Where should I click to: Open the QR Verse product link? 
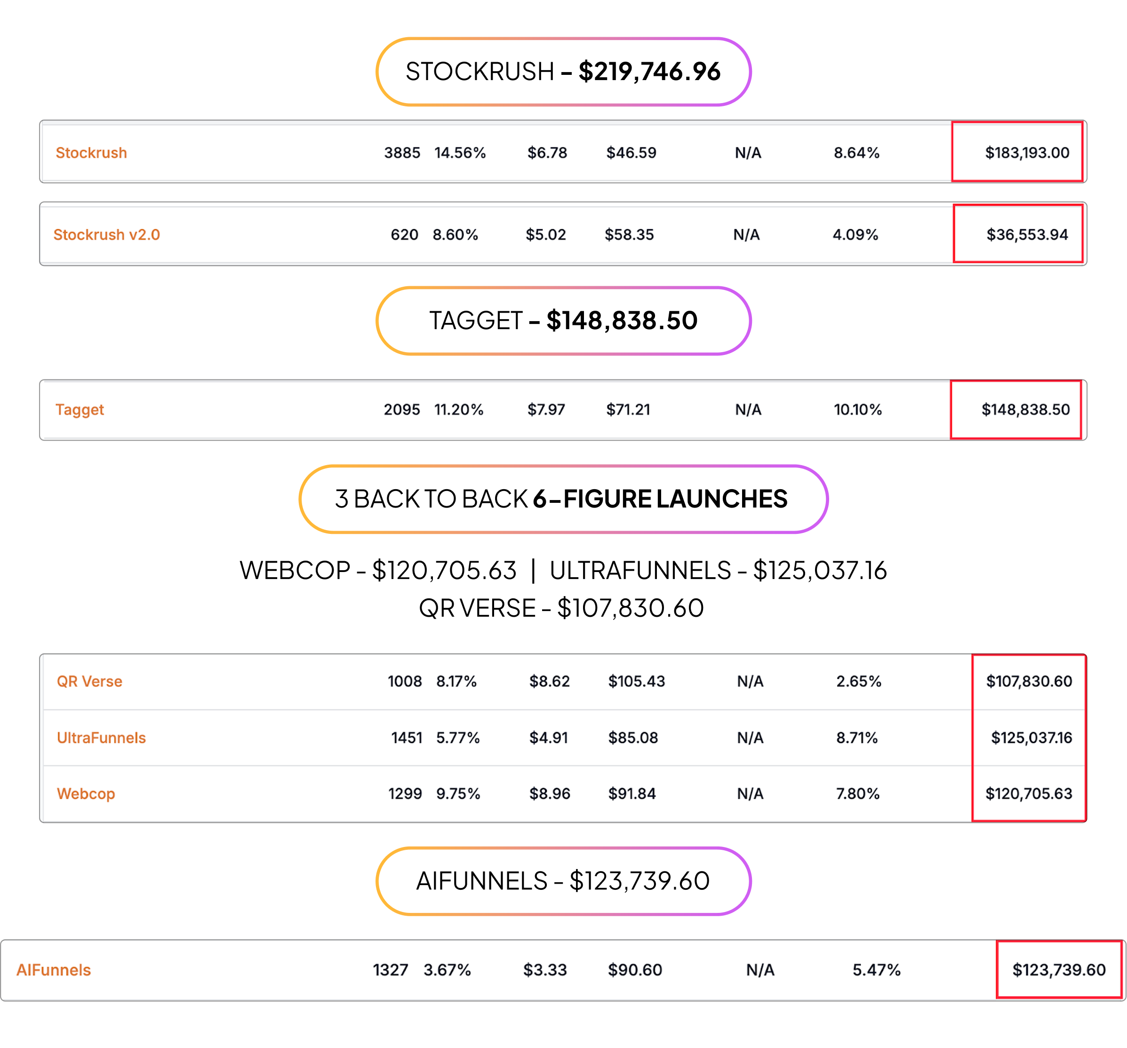[x=89, y=681]
